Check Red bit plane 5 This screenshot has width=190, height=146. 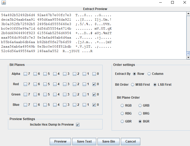45,84
